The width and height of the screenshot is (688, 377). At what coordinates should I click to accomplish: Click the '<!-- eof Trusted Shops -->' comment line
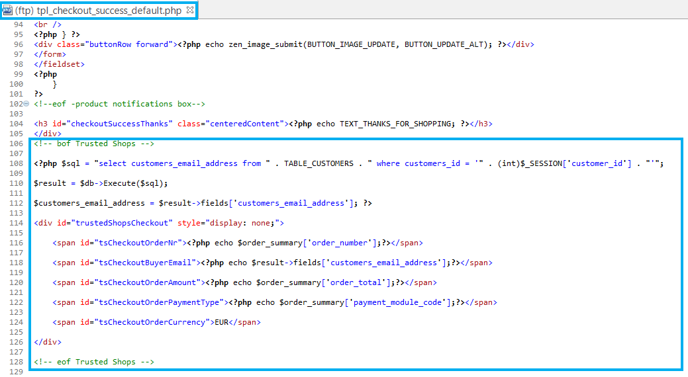[94, 362]
